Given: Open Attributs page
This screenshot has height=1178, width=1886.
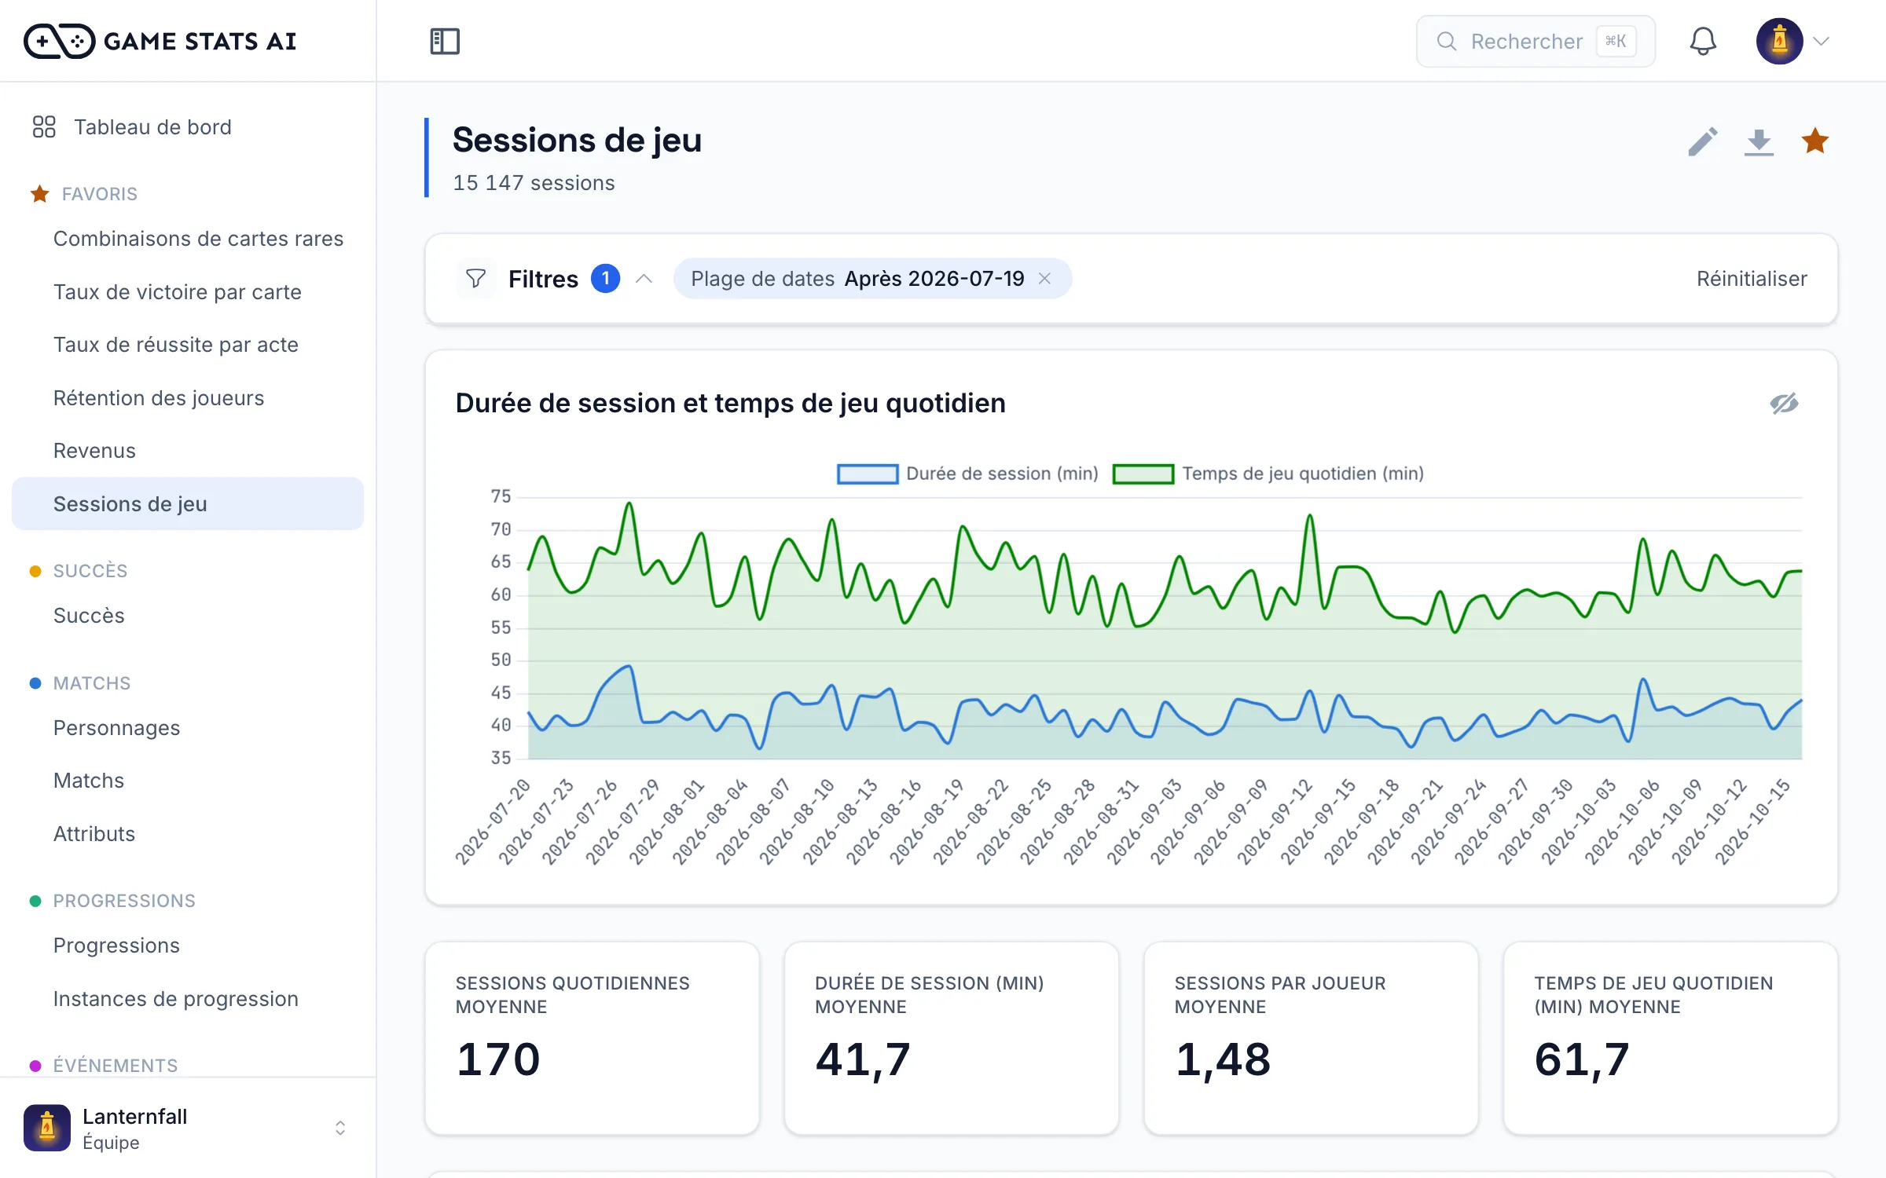Looking at the screenshot, I should (94, 834).
